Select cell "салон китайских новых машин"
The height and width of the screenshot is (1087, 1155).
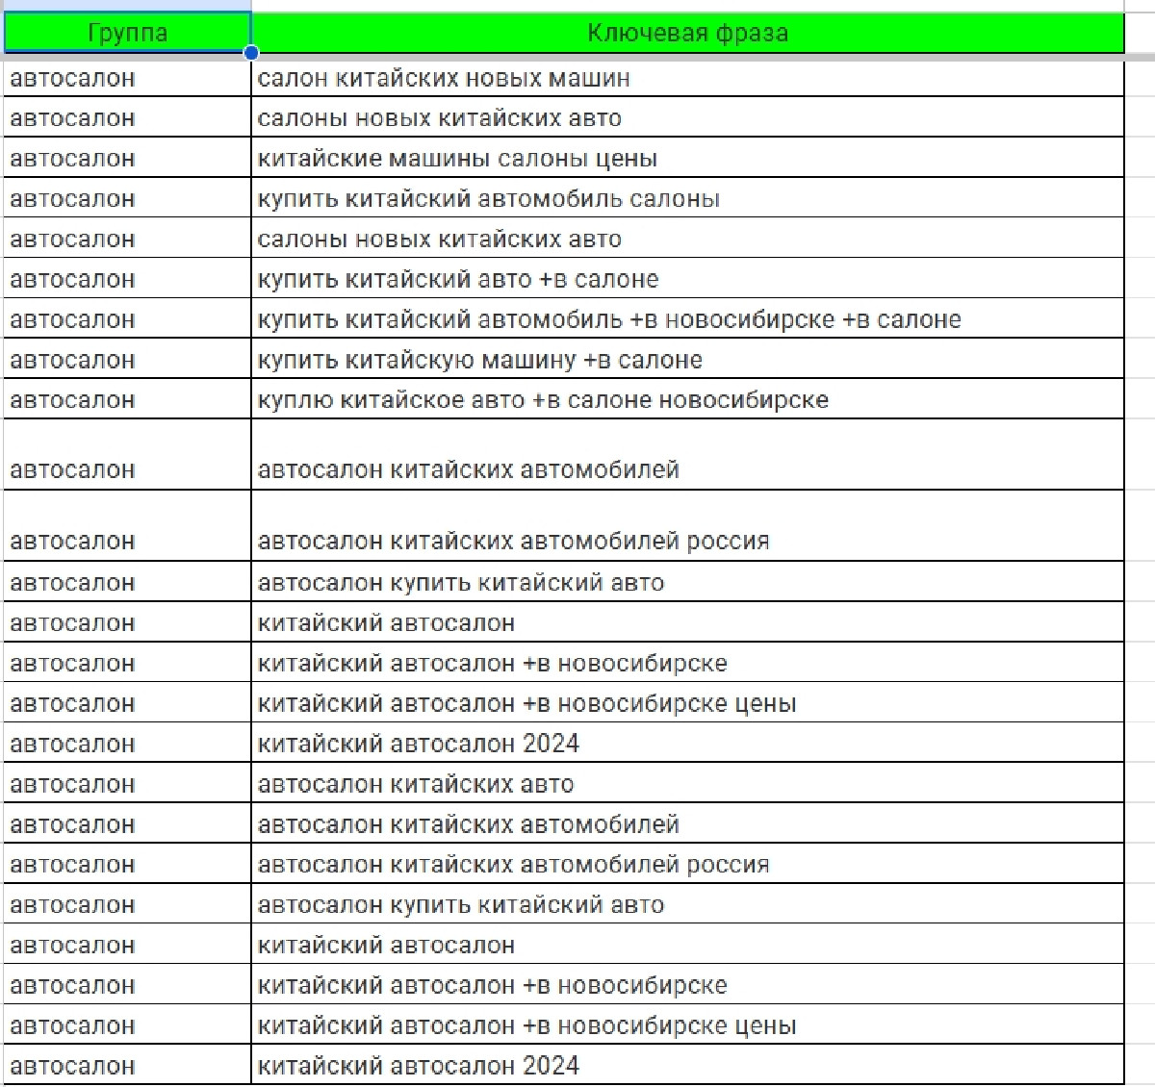(x=686, y=78)
